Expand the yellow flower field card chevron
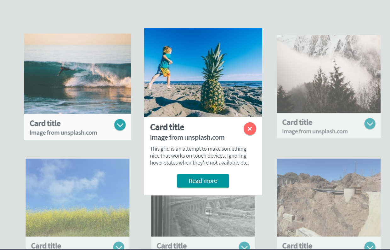 pyautogui.click(x=119, y=246)
